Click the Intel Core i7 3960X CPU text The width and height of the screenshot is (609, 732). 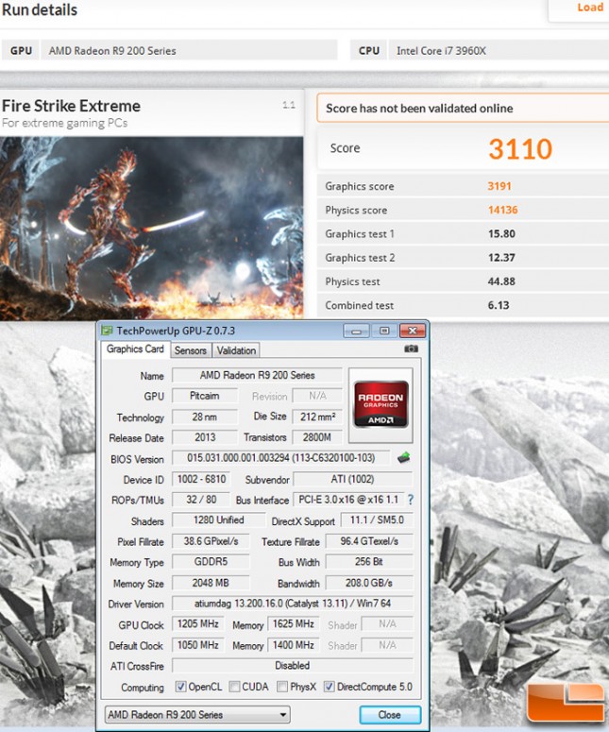tap(441, 51)
